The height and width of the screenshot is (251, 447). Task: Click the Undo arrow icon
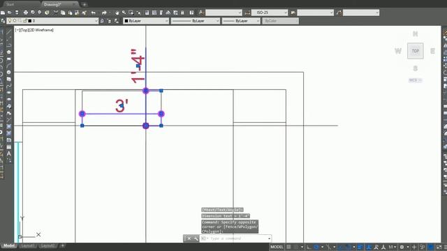(x=93, y=13)
